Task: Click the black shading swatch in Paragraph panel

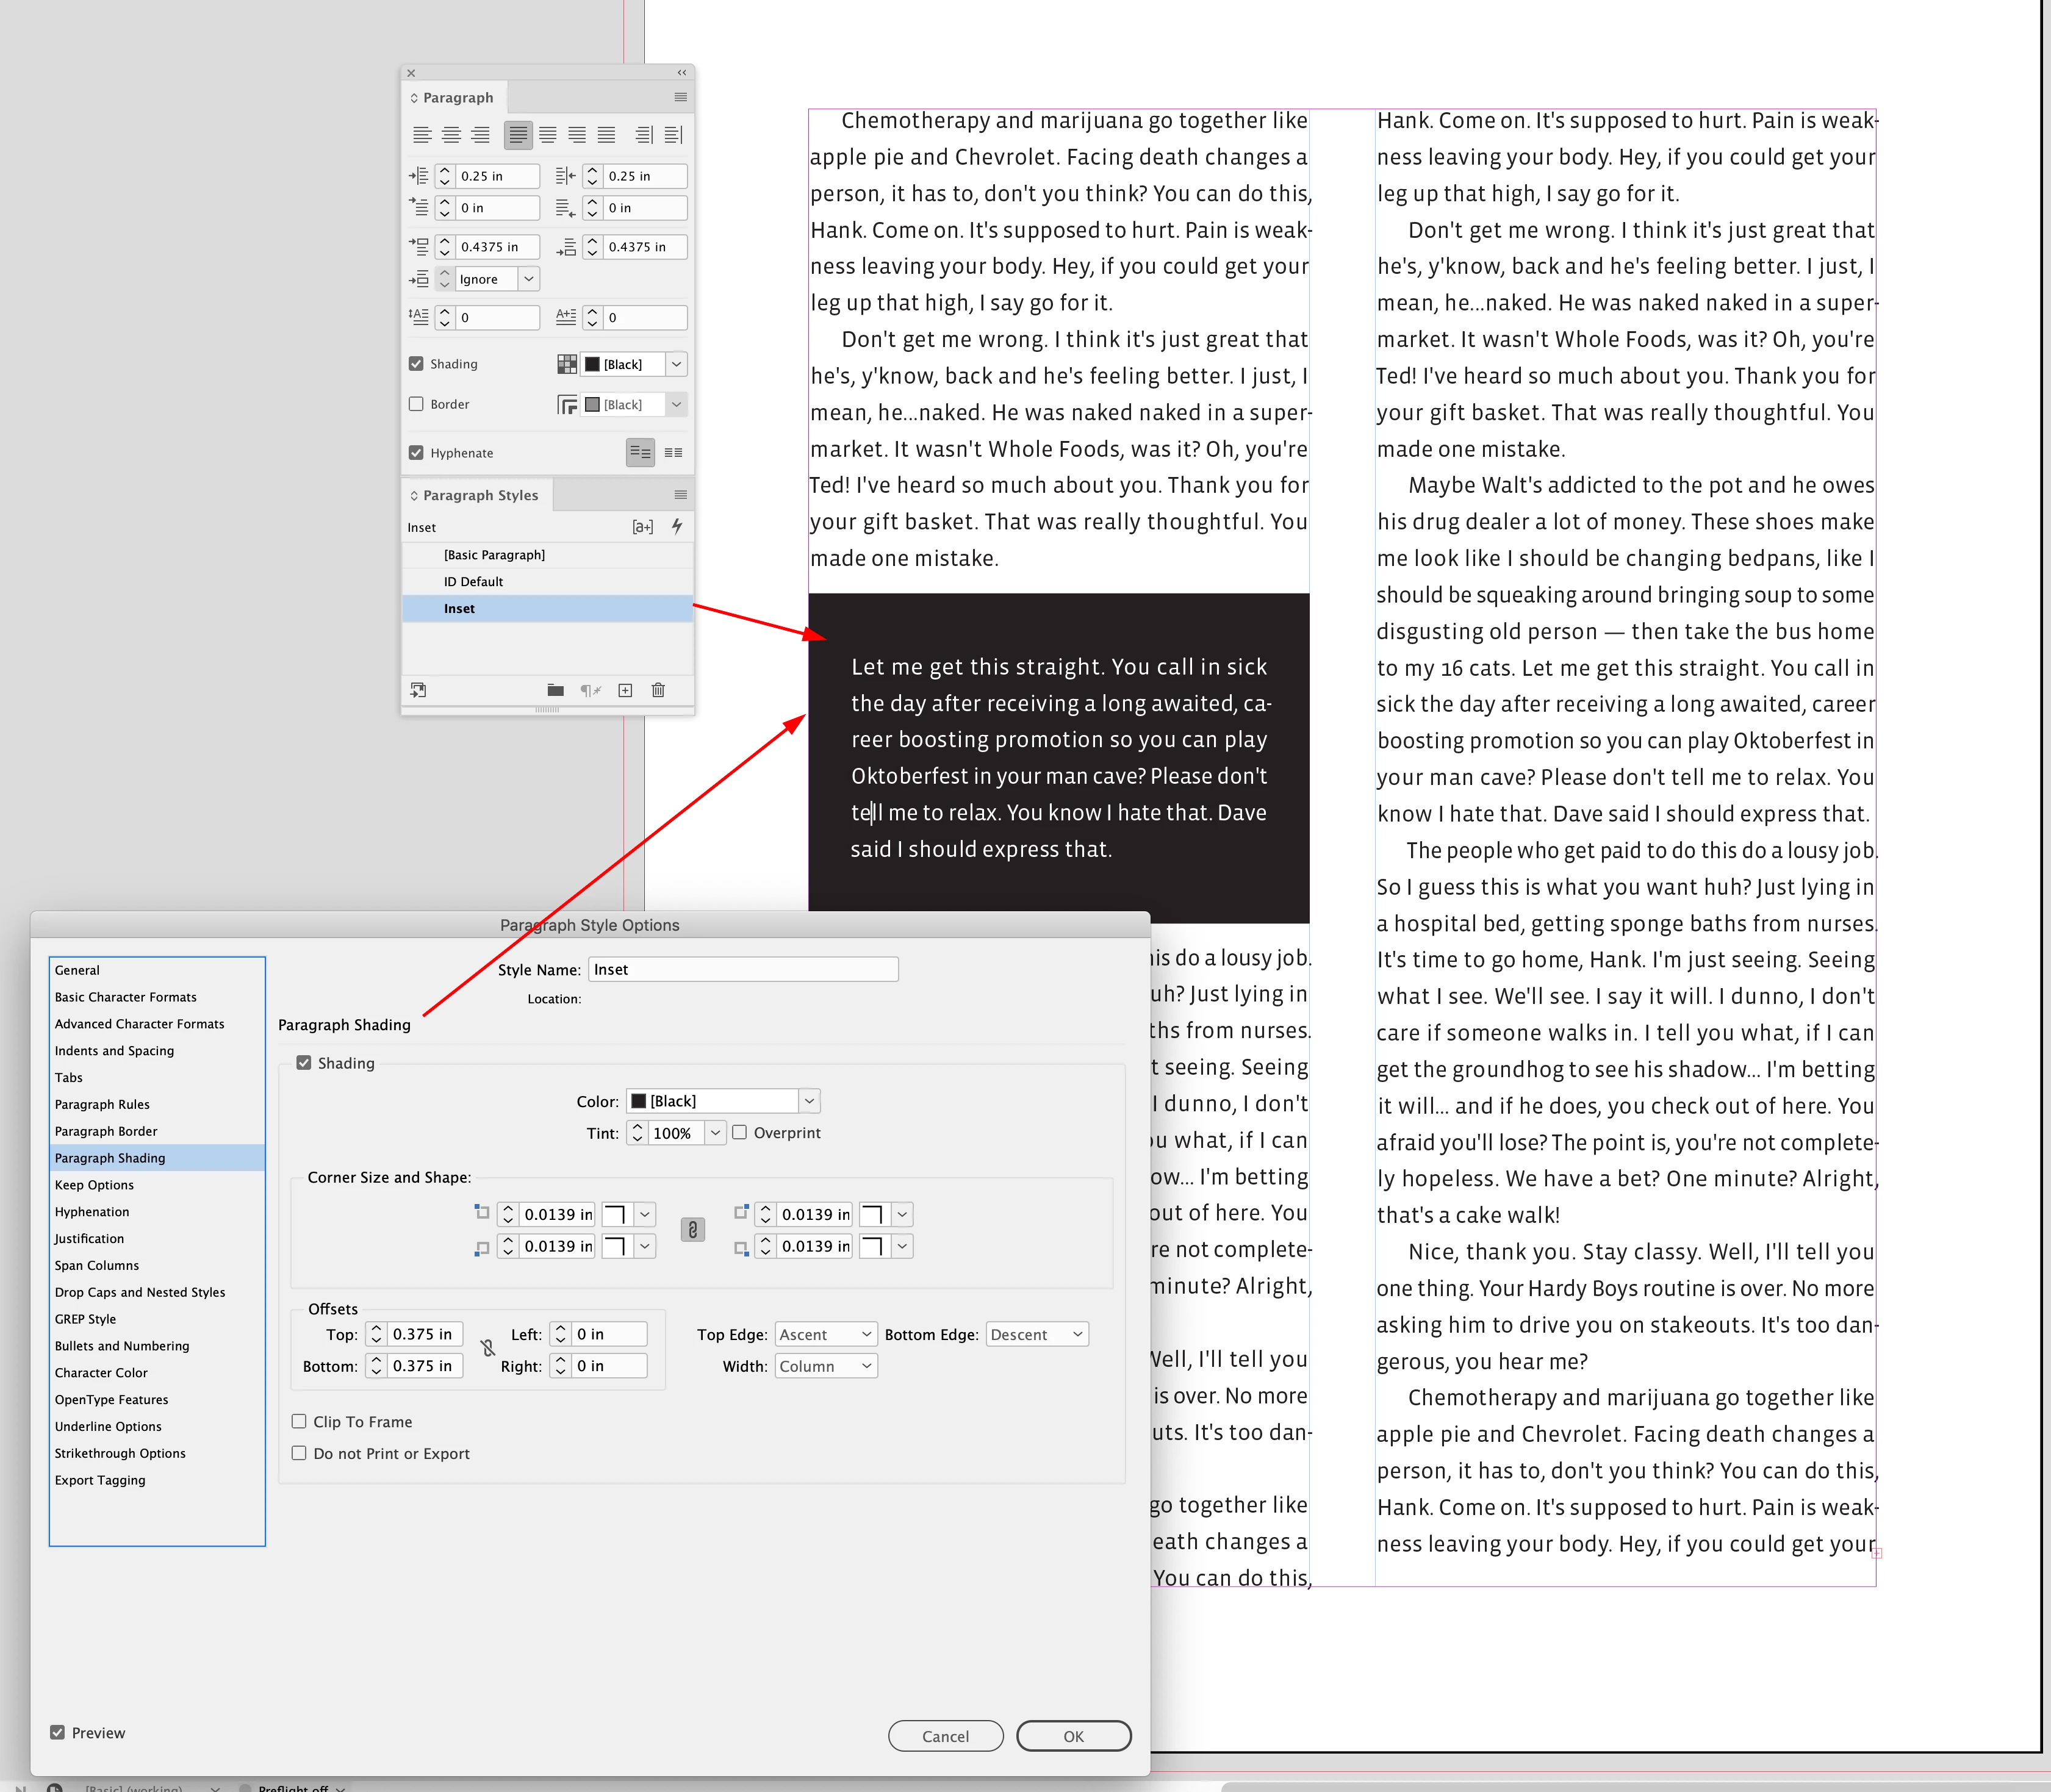Action: (593, 364)
